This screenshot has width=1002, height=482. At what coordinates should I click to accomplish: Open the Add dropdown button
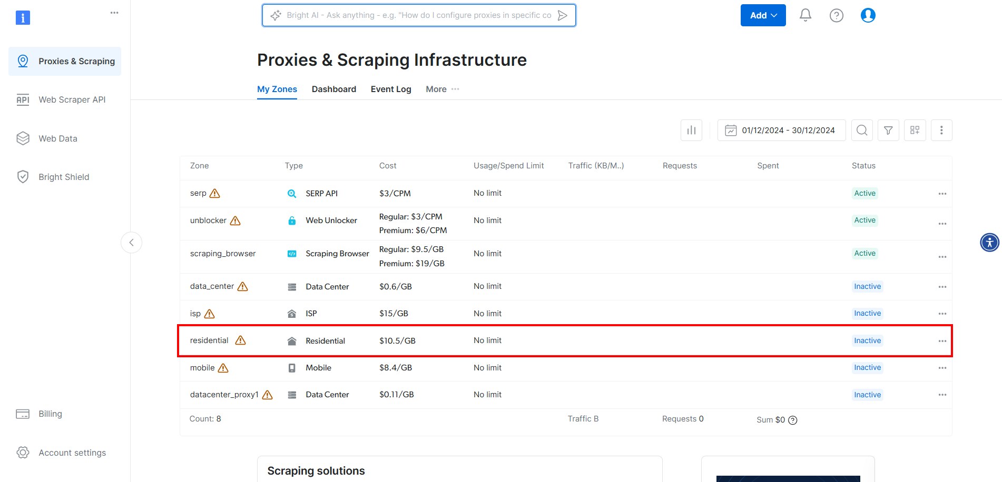tap(763, 15)
